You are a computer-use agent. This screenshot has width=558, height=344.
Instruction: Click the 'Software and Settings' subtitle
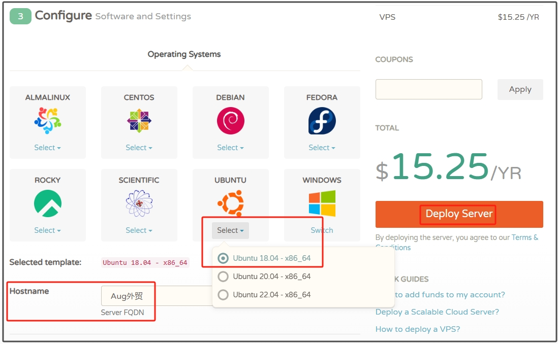point(143,16)
